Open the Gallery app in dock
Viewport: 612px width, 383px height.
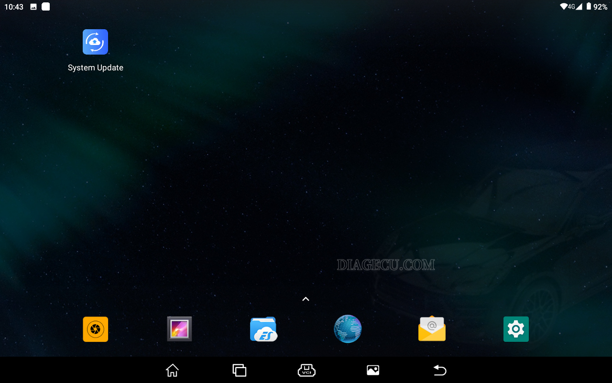[x=179, y=329]
